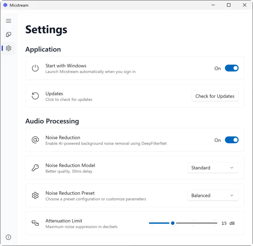Click the Start with Windows label
Viewport: 253px width, 246px height.
[66, 66]
